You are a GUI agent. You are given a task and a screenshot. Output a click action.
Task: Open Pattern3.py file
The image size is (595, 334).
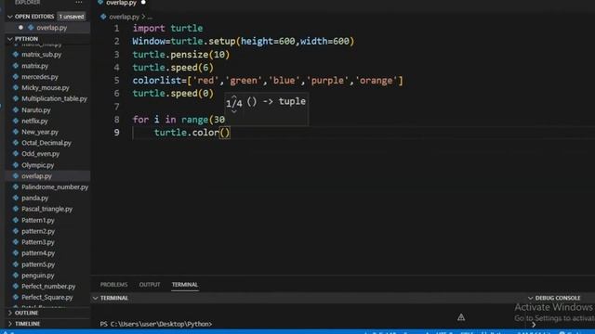tap(38, 242)
